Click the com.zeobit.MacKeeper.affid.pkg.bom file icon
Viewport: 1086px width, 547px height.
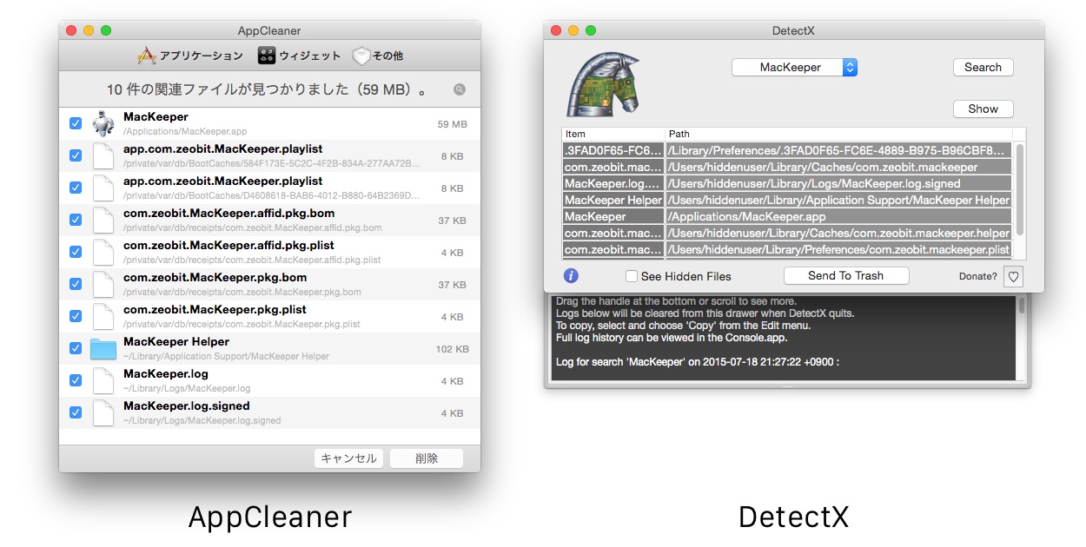103,221
